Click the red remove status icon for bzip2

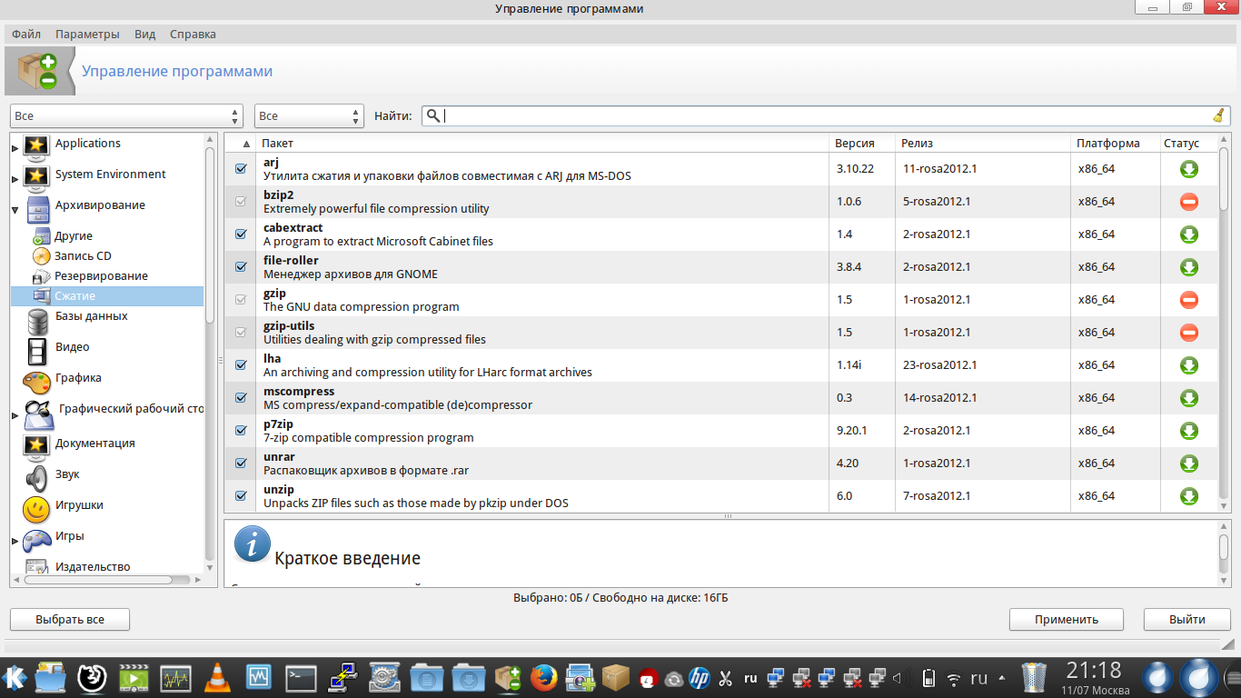point(1188,202)
